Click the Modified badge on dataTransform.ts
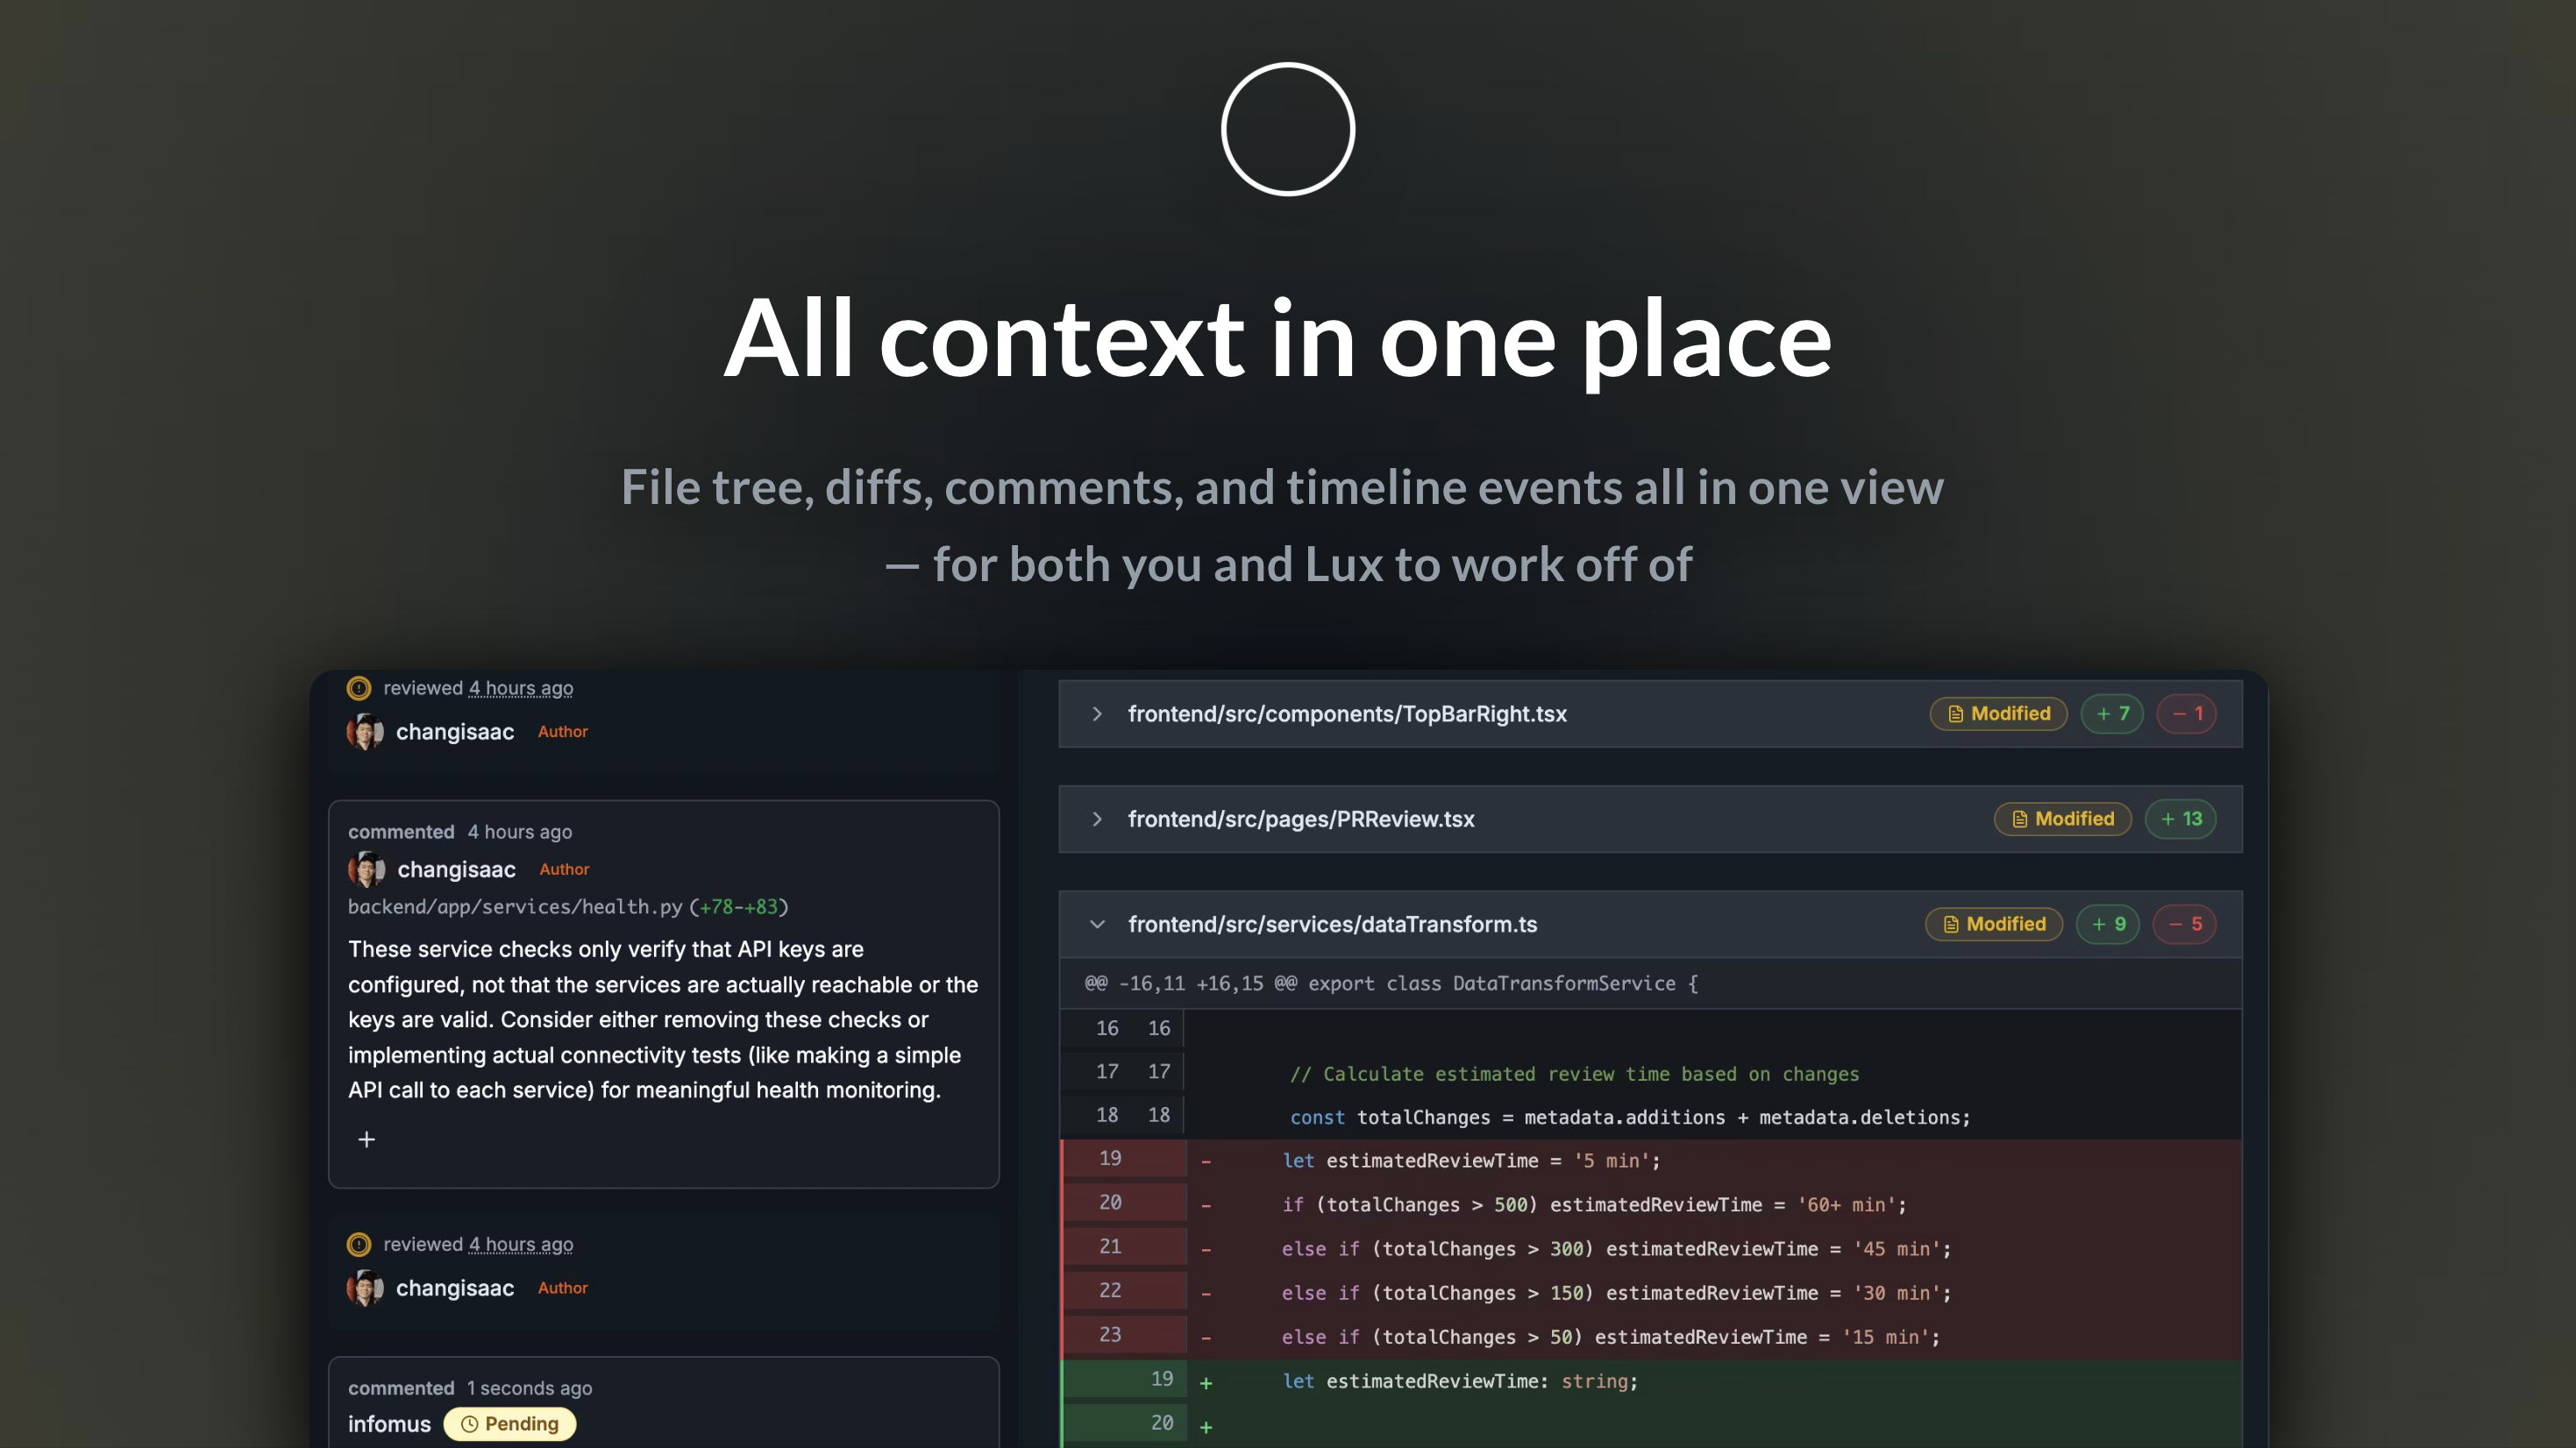The width and height of the screenshot is (2576, 1448). (1994, 924)
